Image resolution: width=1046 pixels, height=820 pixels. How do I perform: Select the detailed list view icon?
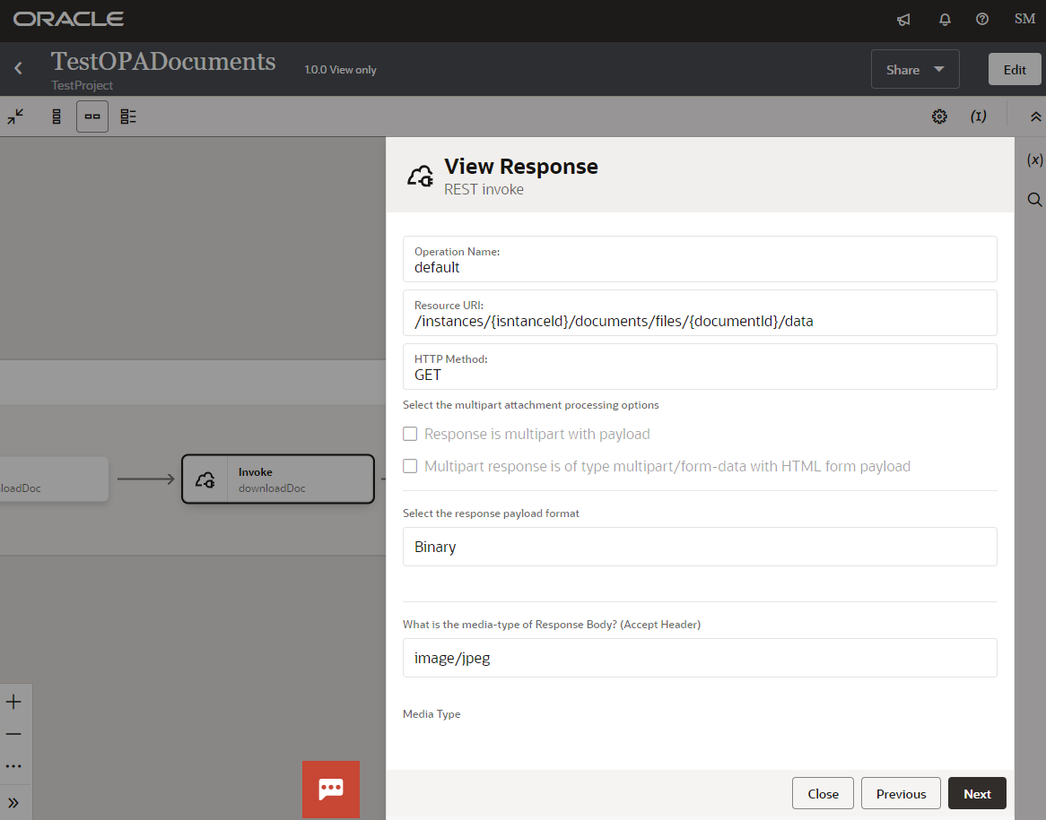coord(127,116)
